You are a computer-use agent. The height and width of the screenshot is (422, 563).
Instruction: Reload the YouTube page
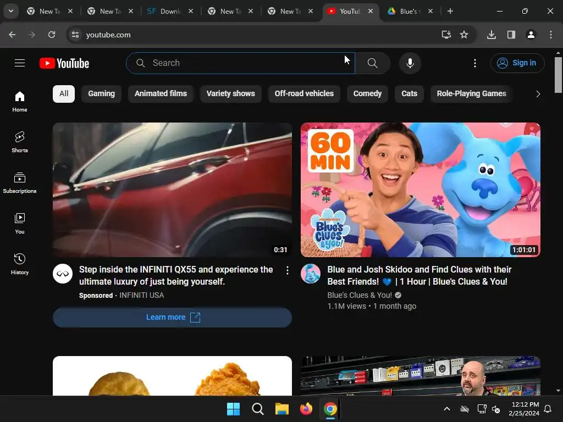[52, 35]
